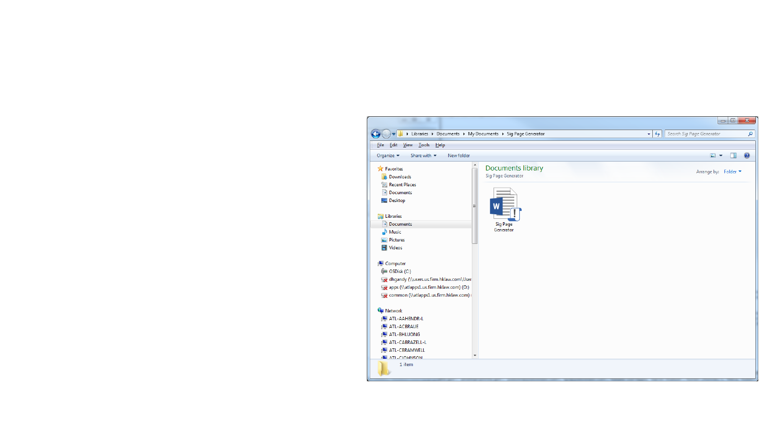
Task: Open Help with the question mark icon
Action: (x=747, y=156)
